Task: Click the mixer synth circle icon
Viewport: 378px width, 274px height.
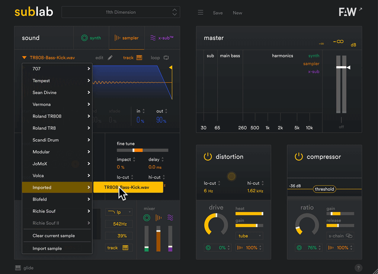Action: tap(147, 218)
